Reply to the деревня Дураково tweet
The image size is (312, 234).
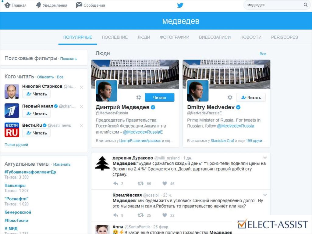coord(115,183)
